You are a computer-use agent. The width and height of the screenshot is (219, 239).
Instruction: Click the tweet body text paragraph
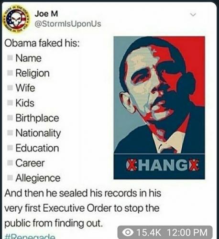(83, 208)
